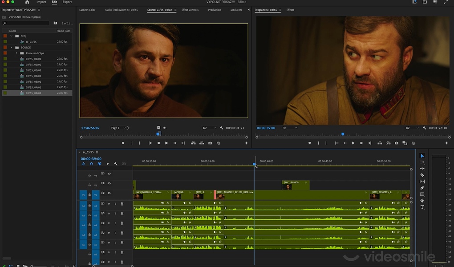Solo audio track A2
454x267 pixels.
(115, 214)
